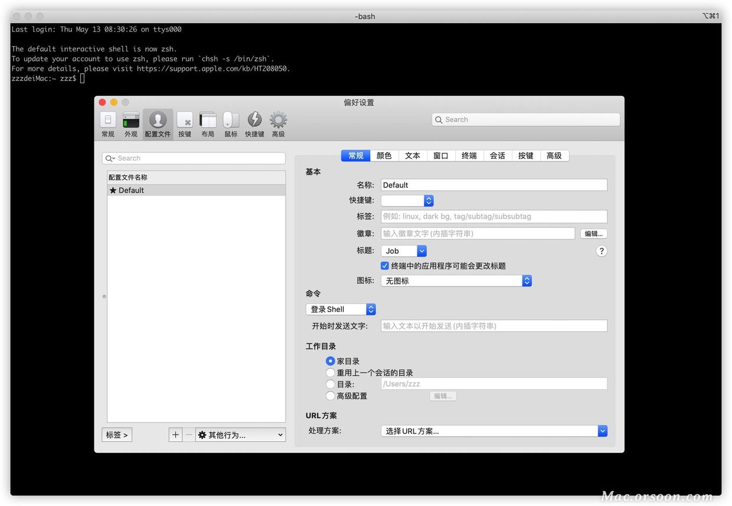Open the 快捷键 lightning icon
The height and width of the screenshot is (506, 732).
[x=254, y=122]
